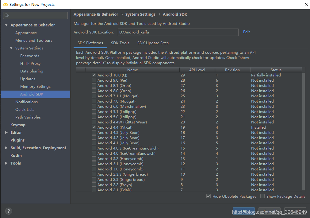Screen dimensions: 310x218
Task: Open the SDK Tools tab
Action: [x=120, y=43]
